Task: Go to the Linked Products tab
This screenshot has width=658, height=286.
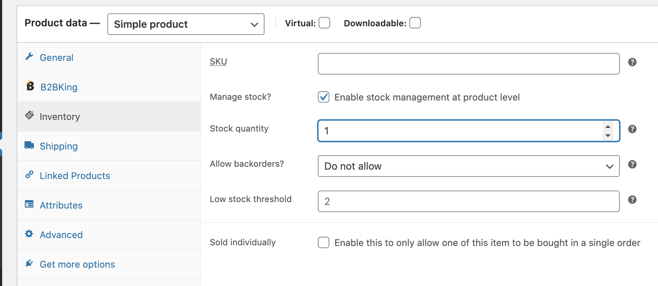Action: coord(109,176)
